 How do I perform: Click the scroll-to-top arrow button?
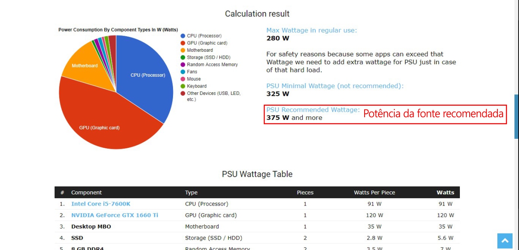(505, 241)
